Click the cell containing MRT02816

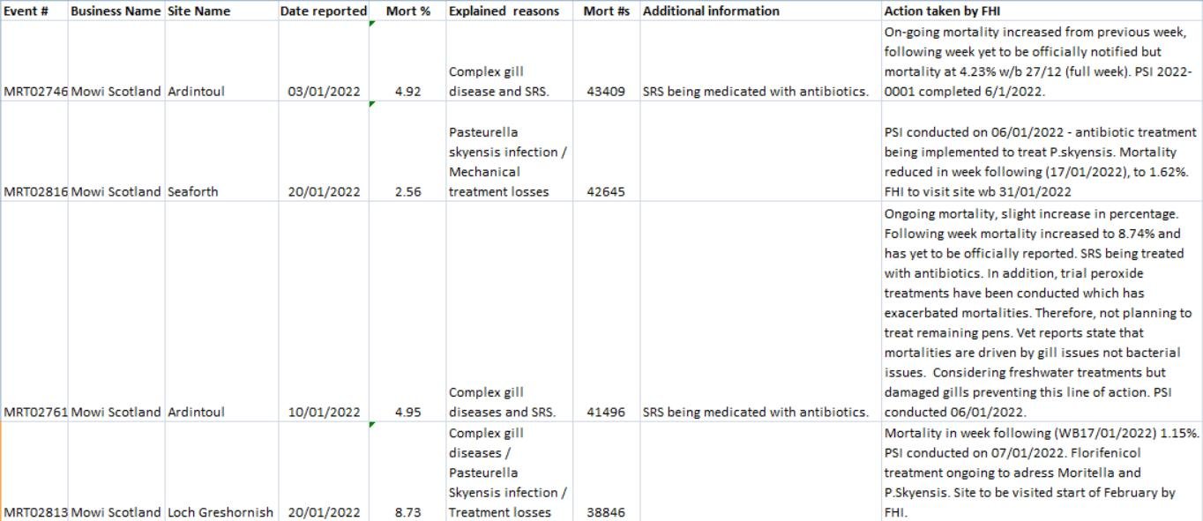[34, 190]
